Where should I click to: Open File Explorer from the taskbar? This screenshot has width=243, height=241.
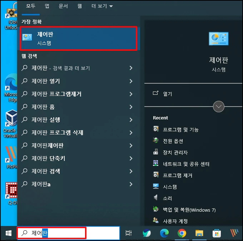pos(199,233)
